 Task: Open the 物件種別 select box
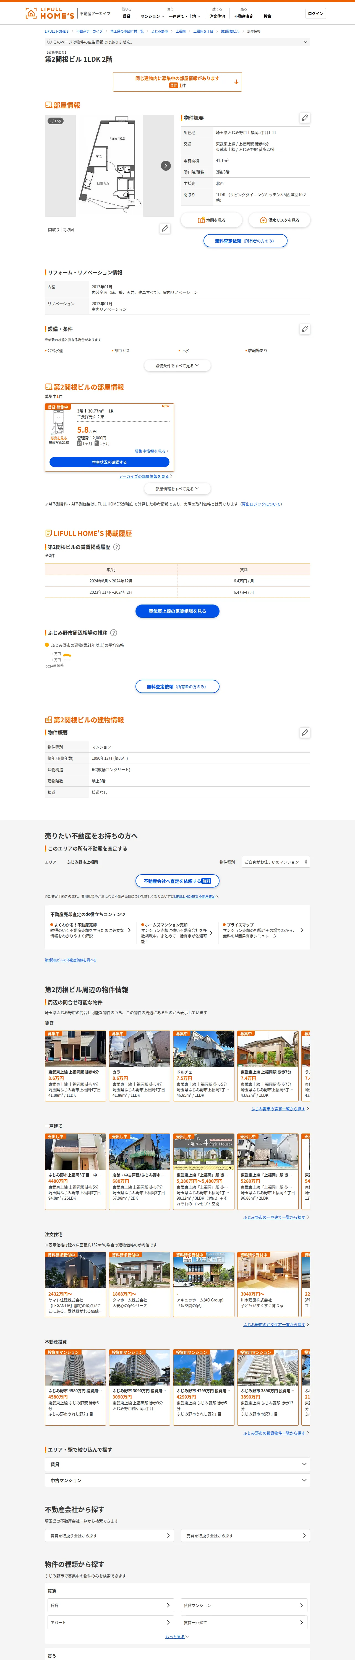pos(276,862)
